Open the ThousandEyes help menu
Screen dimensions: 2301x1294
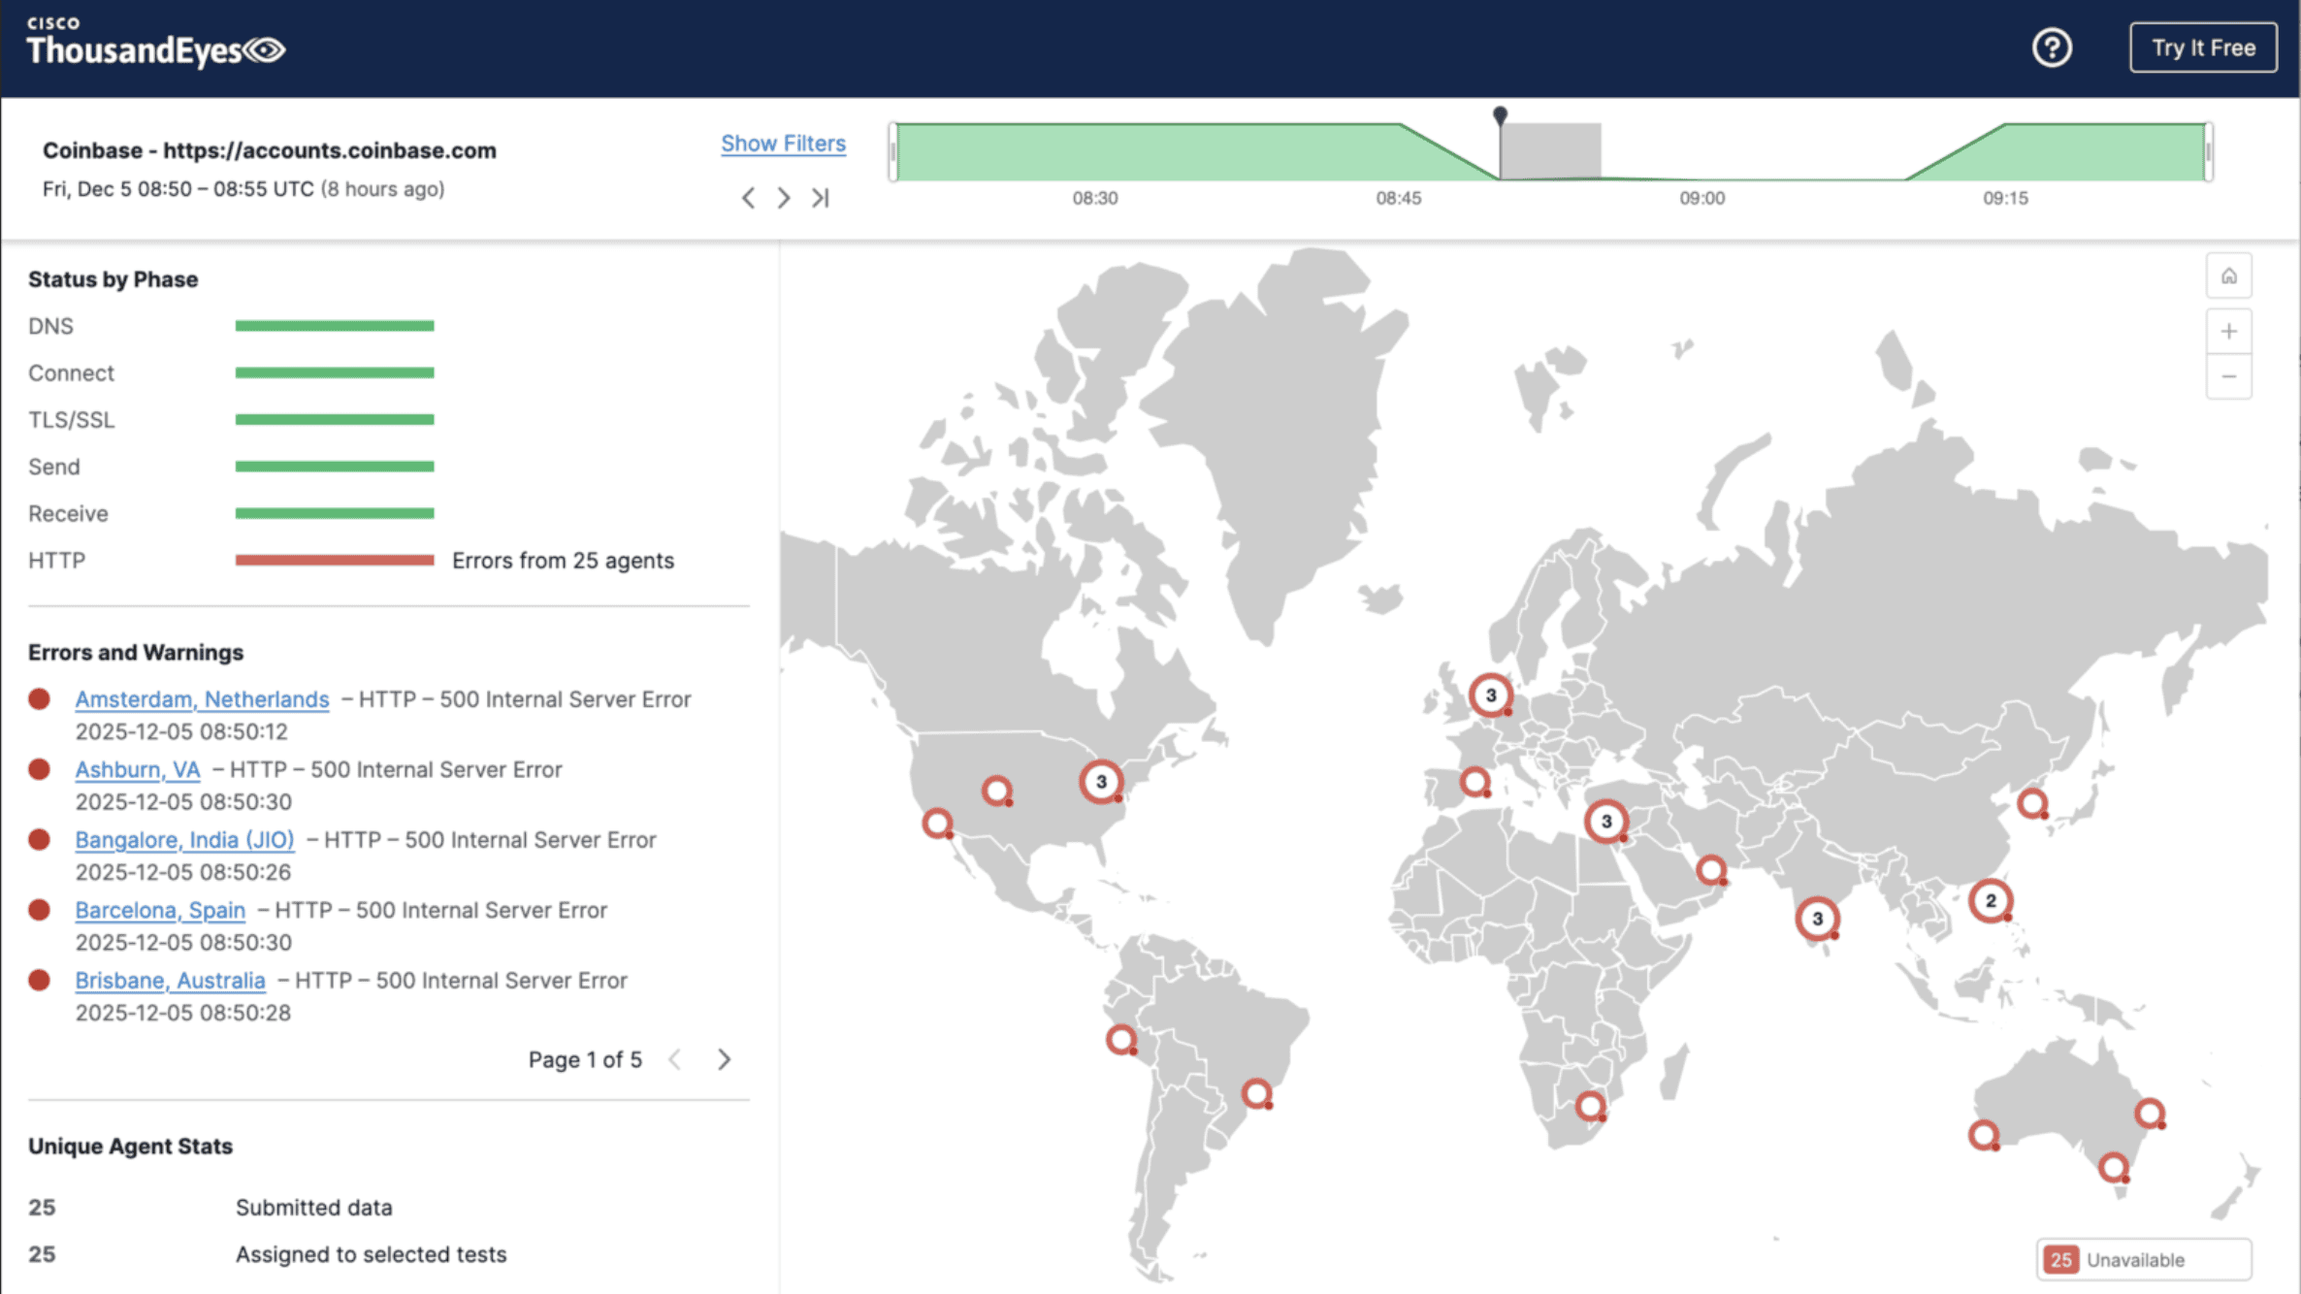point(2051,47)
